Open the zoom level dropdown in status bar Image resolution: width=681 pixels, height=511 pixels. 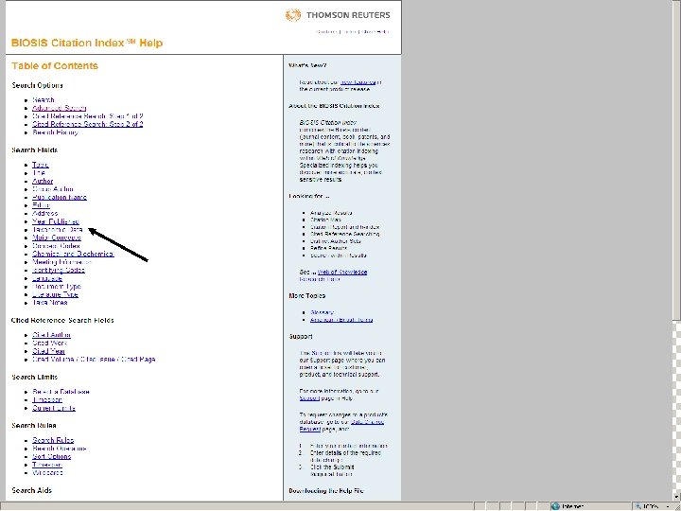click(668, 506)
